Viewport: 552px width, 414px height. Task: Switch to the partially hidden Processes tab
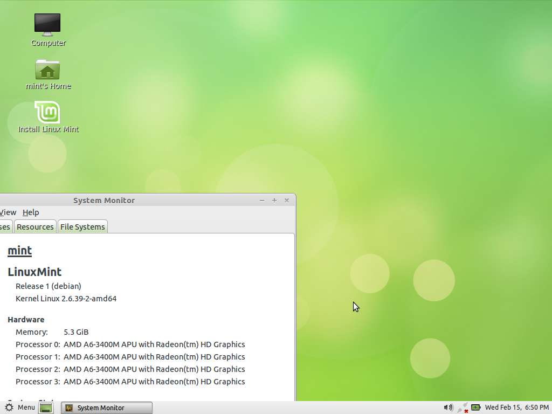5,227
